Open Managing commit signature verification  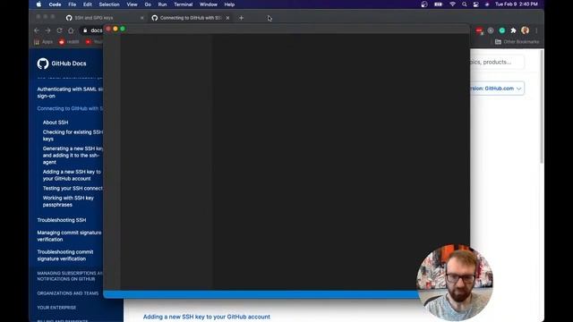coord(69,236)
